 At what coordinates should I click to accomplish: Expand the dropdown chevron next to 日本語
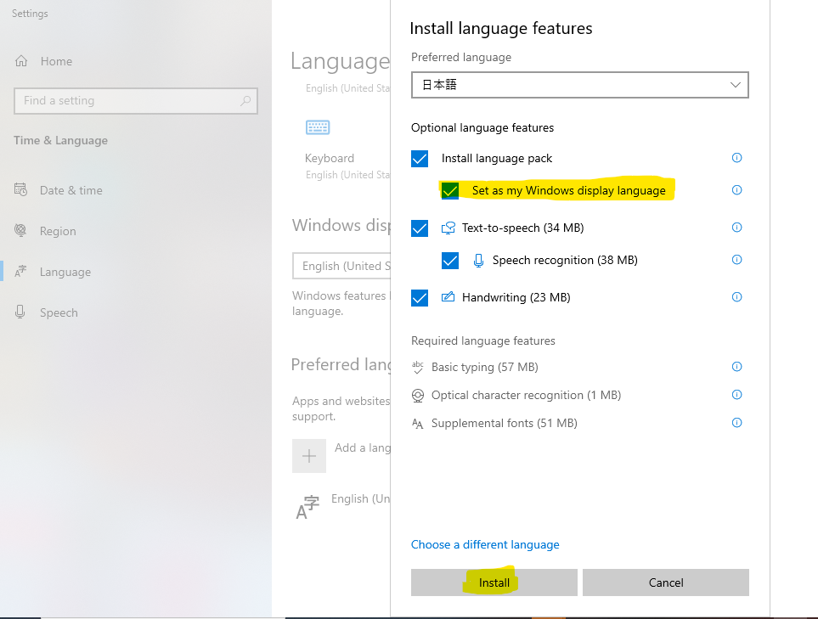[x=735, y=85]
